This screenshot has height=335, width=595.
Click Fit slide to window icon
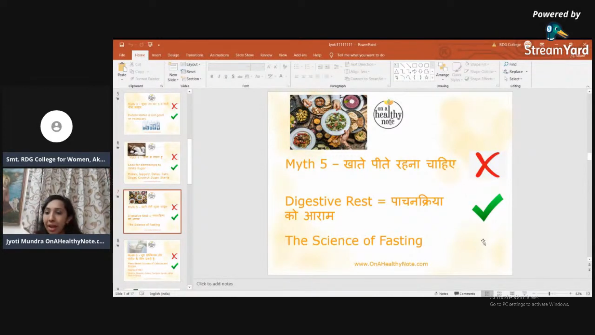(x=588, y=293)
